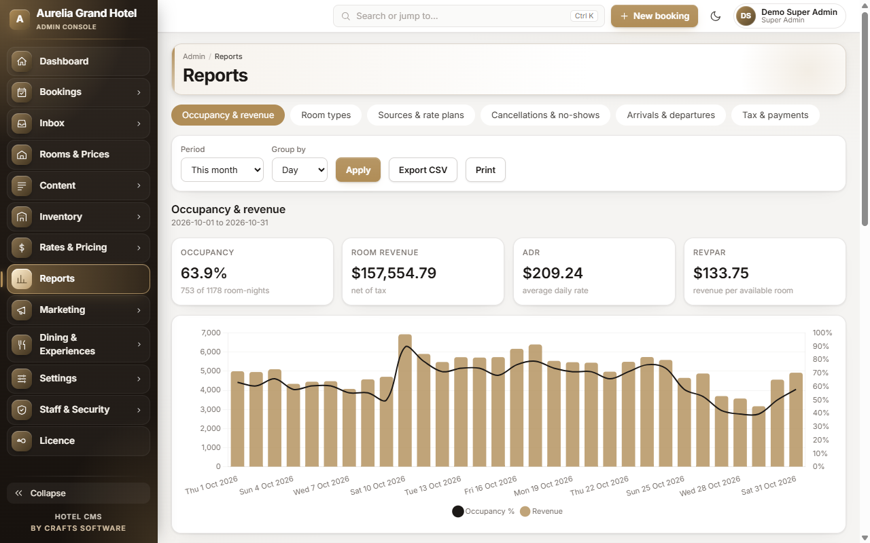Collapse the sidebar navigation
This screenshot has height=543, width=870.
tap(78, 493)
